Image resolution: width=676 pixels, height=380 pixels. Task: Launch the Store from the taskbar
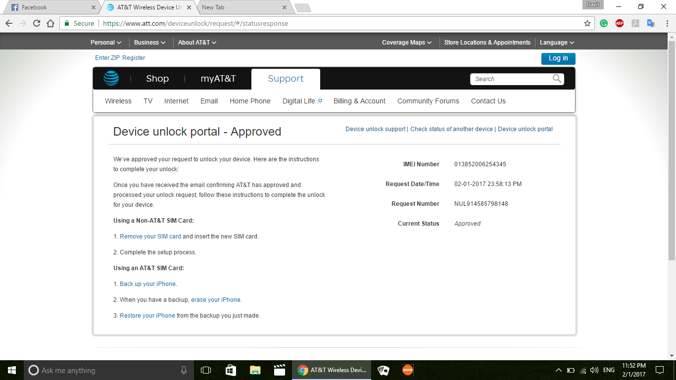click(x=231, y=370)
